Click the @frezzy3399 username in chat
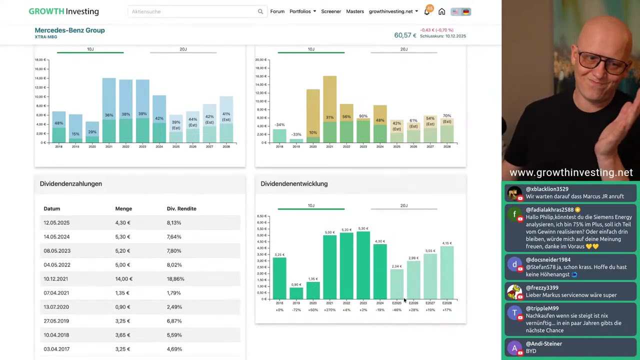This screenshot has width=640, height=360. point(542,287)
